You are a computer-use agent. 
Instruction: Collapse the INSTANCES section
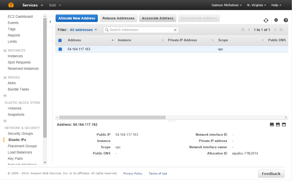5,50
